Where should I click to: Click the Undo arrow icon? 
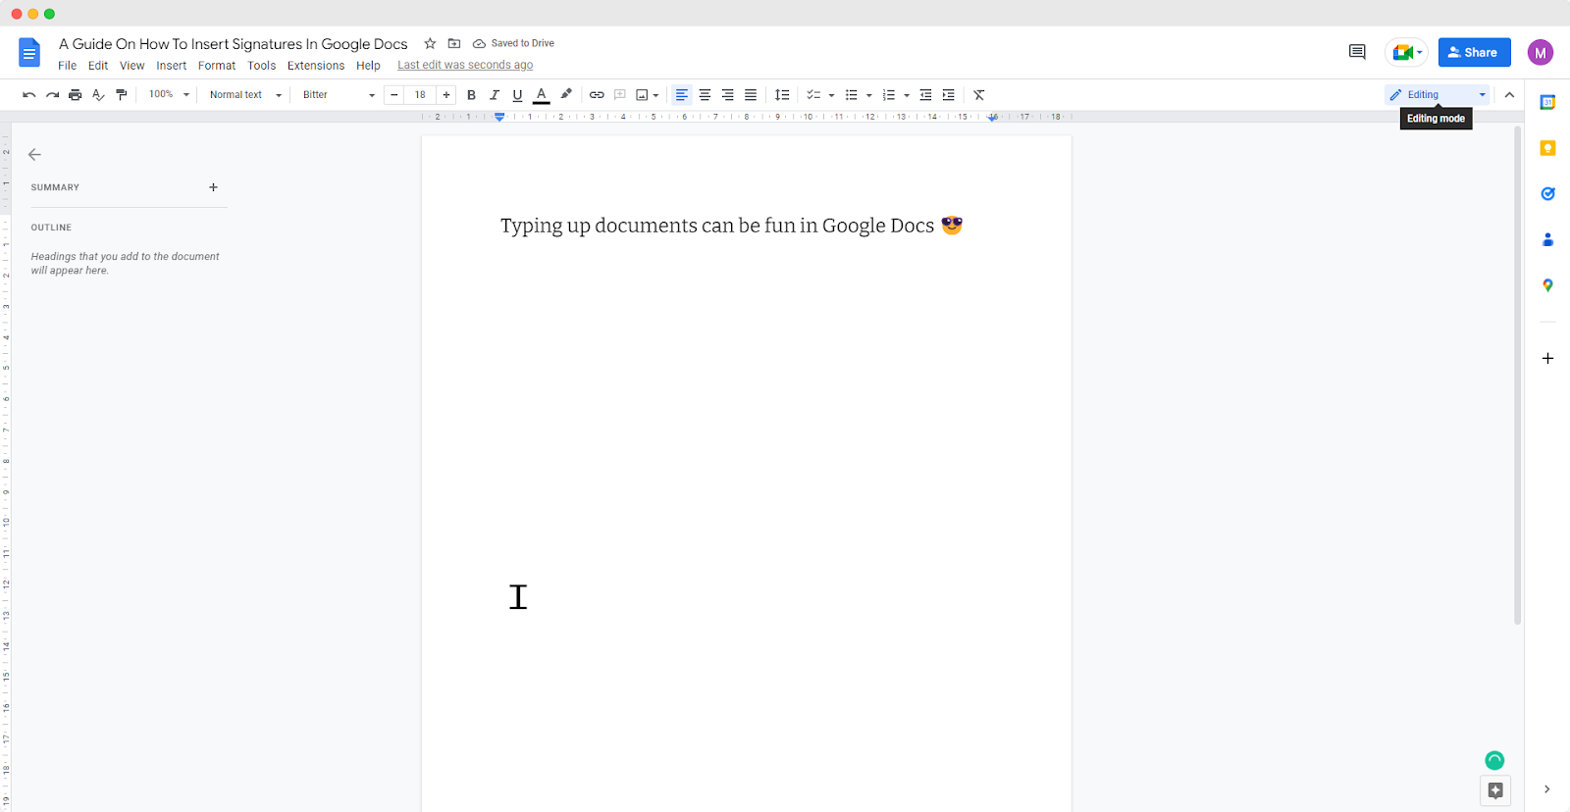(29, 95)
